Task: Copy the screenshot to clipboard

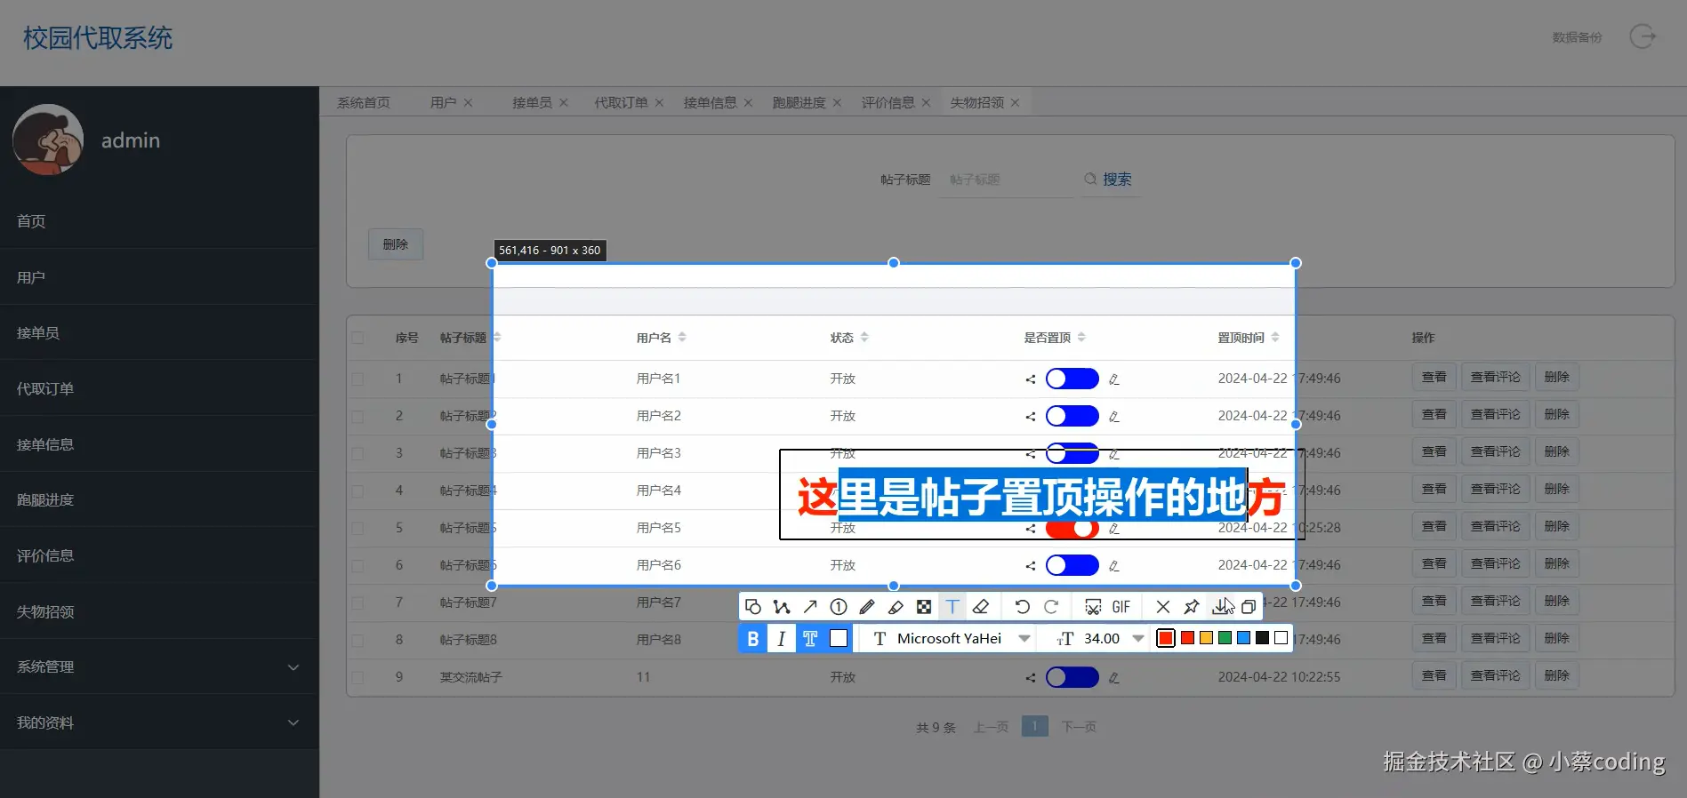Action: point(1249,607)
